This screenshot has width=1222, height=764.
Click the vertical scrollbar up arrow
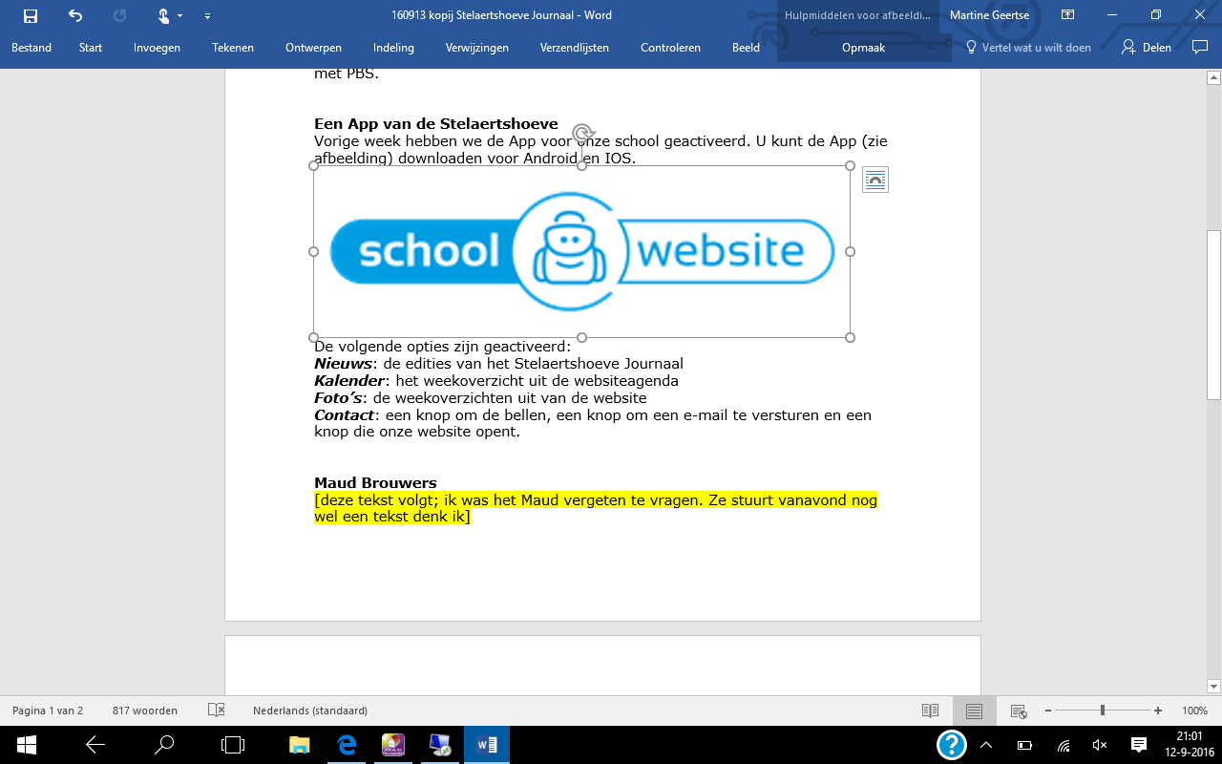click(x=1213, y=77)
